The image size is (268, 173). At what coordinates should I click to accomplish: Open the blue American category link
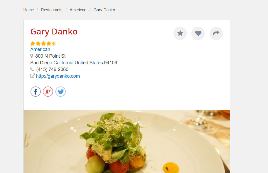point(40,49)
